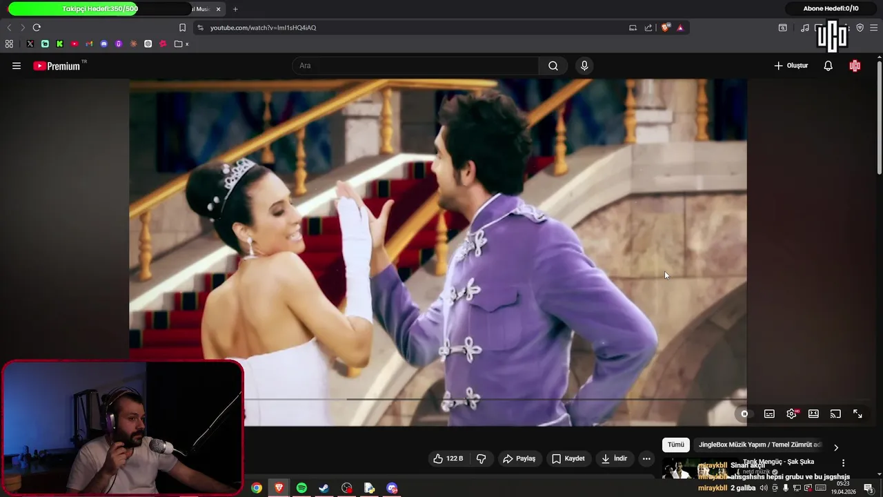Start voice search with the microphone
The width and height of the screenshot is (883, 497).
(584, 66)
